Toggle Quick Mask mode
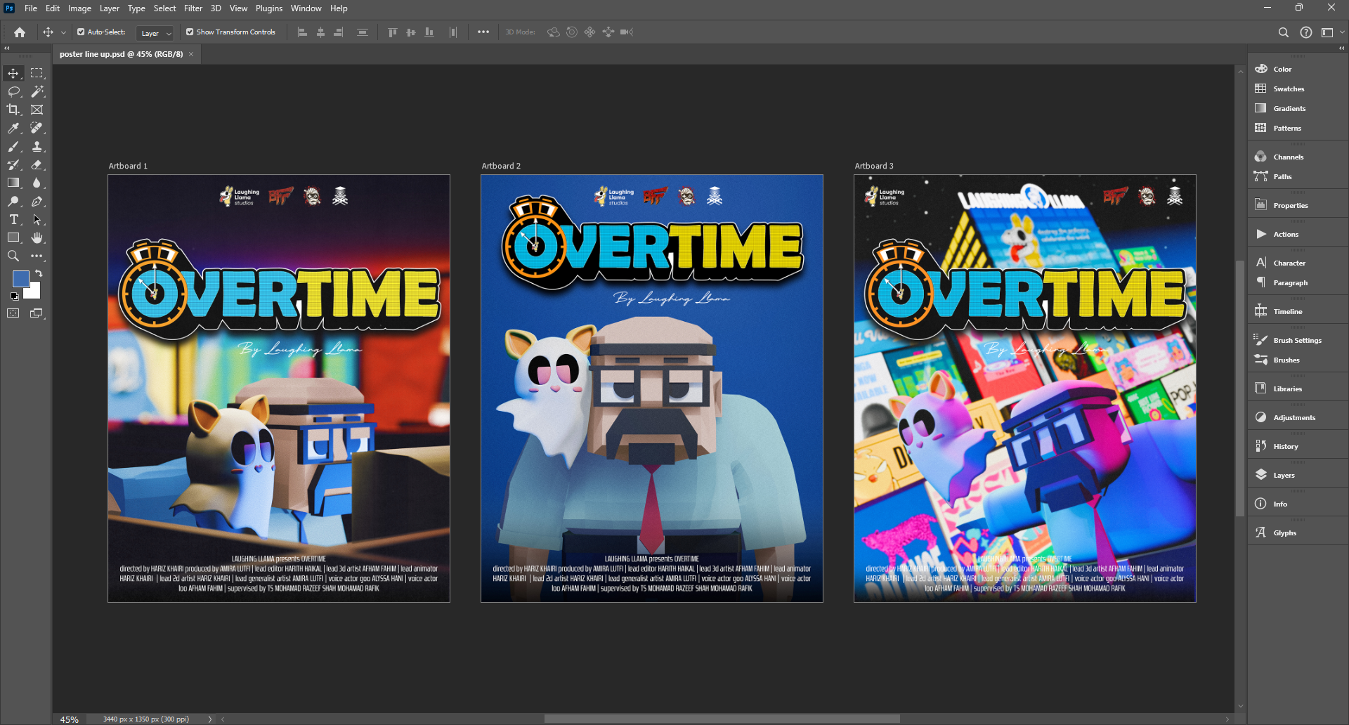This screenshot has width=1349, height=725. tap(13, 313)
